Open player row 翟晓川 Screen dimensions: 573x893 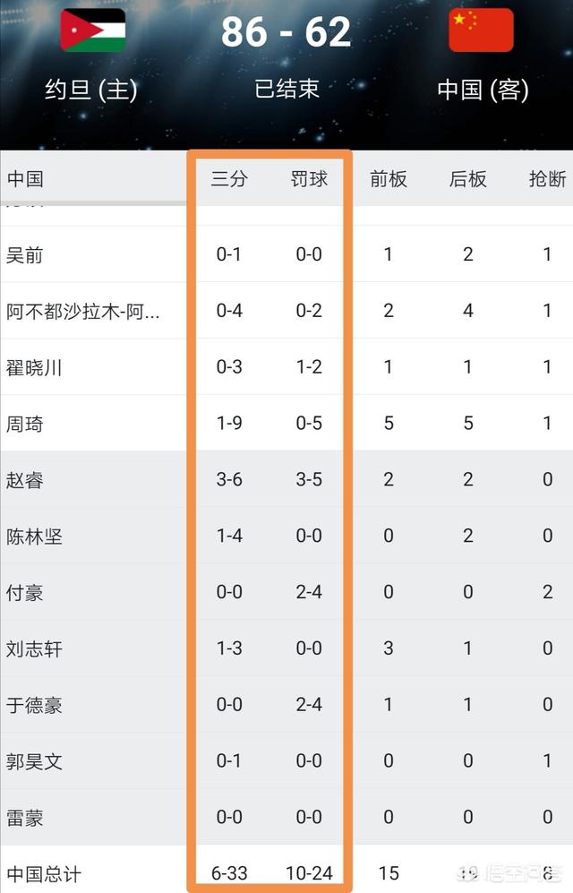click(286, 366)
